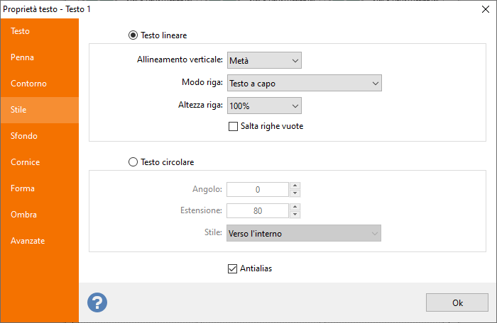The width and height of the screenshot is (497, 323).
Task: Increase the Angolo value with up arrow
Action: (x=295, y=186)
